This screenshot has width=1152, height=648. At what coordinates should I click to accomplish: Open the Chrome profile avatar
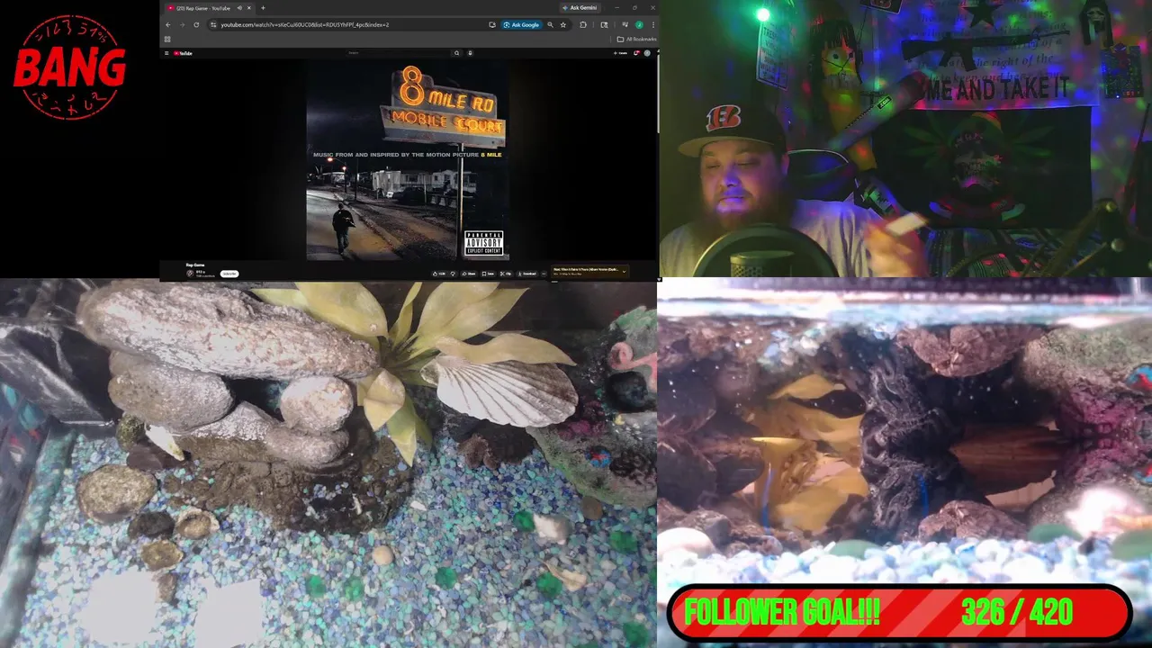coord(639,25)
